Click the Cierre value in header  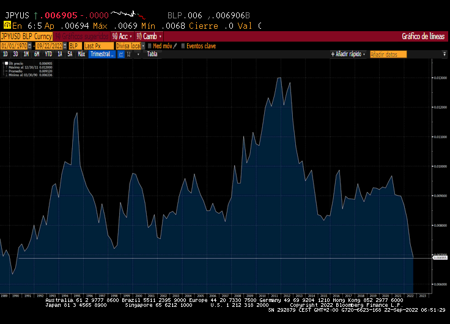coord(229,26)
